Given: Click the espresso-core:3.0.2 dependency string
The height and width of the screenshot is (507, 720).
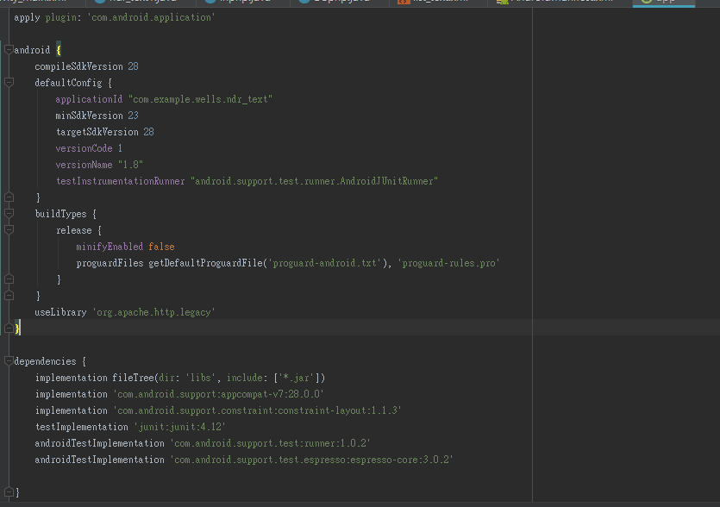Looking at the screenshot, I should 311,460.
